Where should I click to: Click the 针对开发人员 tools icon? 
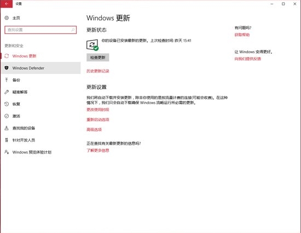click(x=7, y=140)
